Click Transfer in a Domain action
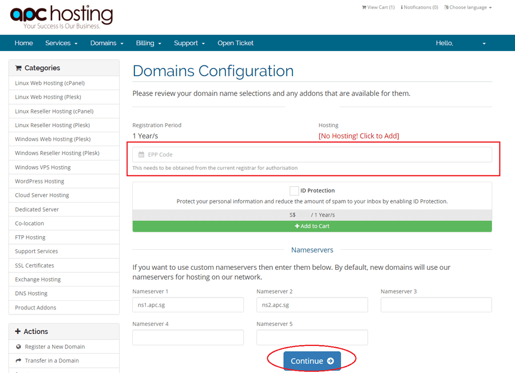The width and height of the screenshot is (515, 373). [64, 361]
